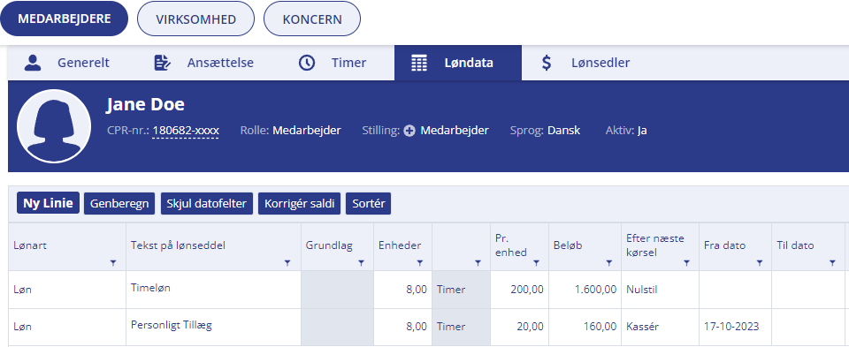
Task: Open the Beløb column filter arrow
Action: point(609,263)
